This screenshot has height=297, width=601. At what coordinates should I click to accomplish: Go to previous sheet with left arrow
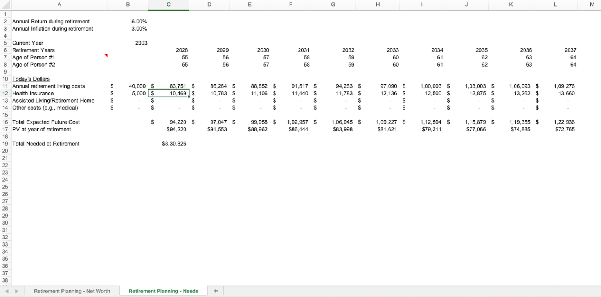(x=6, y=291)
